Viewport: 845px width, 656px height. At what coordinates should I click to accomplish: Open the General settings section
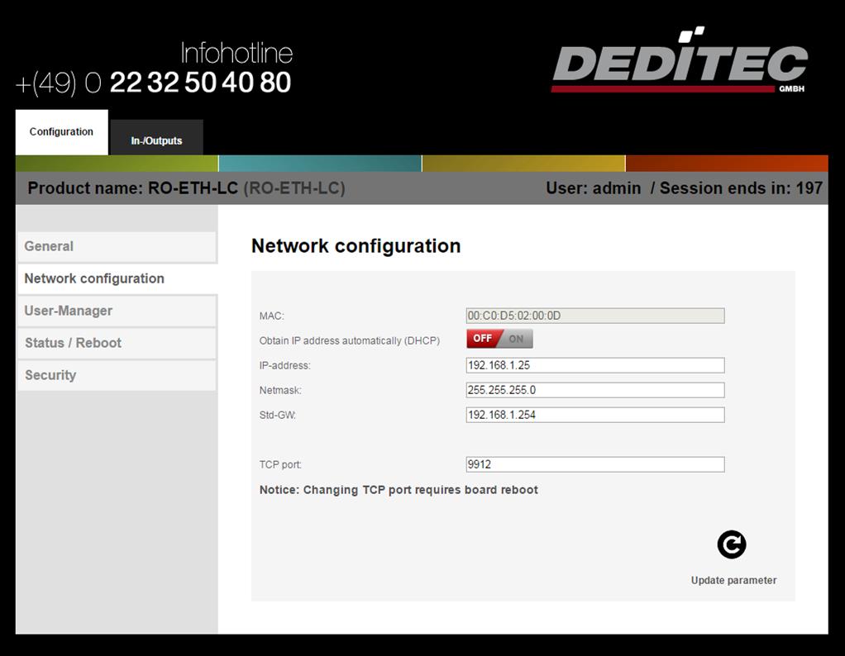116,246
